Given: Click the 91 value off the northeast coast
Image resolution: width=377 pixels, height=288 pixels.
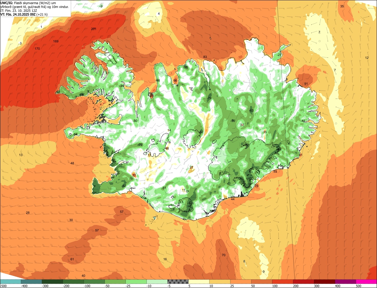Looking at the screenshot, I should 306,84.
